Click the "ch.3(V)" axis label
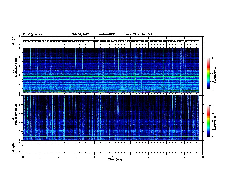This screenshot has width=228, height=176. click(14, 148)
